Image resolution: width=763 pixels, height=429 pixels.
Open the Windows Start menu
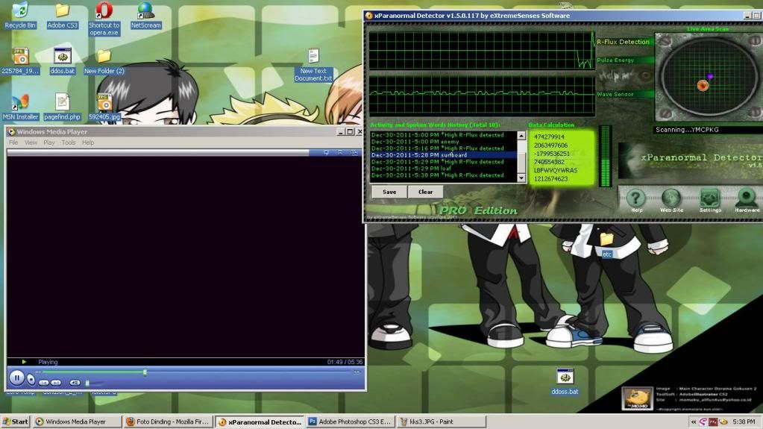point(16,422)
